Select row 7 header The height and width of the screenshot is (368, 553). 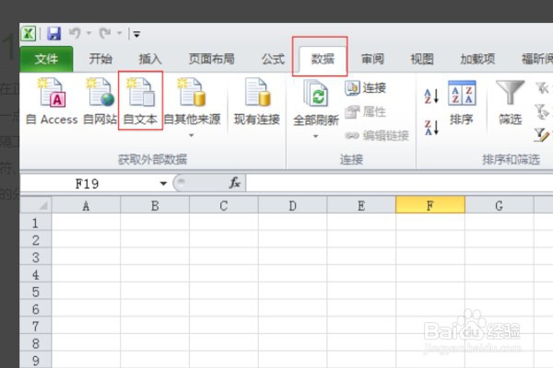[36, 326]
